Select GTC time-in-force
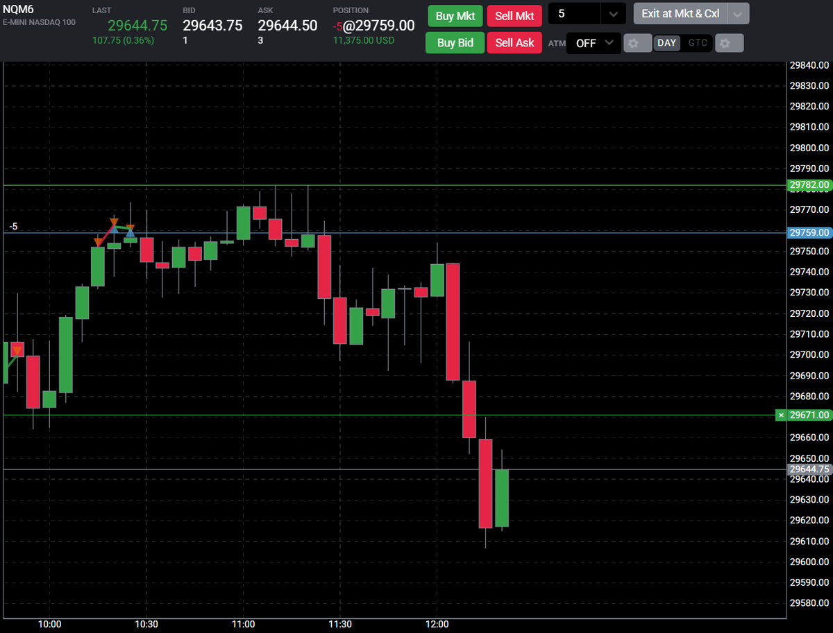The image size is (833, 633). click(698, 43)
